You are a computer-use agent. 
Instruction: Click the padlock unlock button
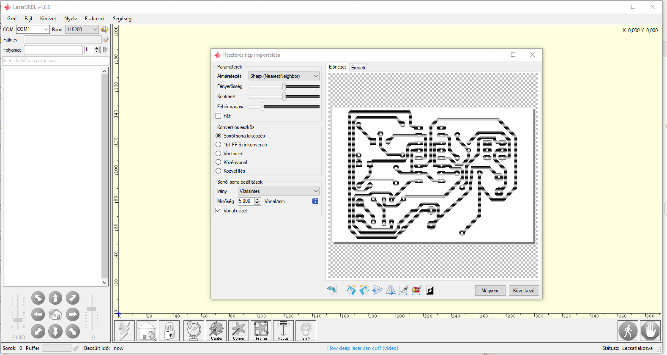[x=169, y=330]
